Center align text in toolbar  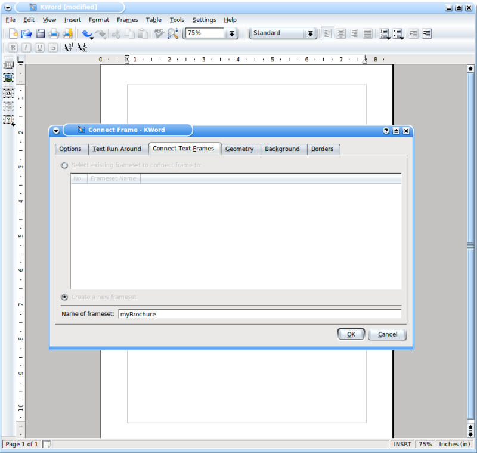[x=340, y=33]
